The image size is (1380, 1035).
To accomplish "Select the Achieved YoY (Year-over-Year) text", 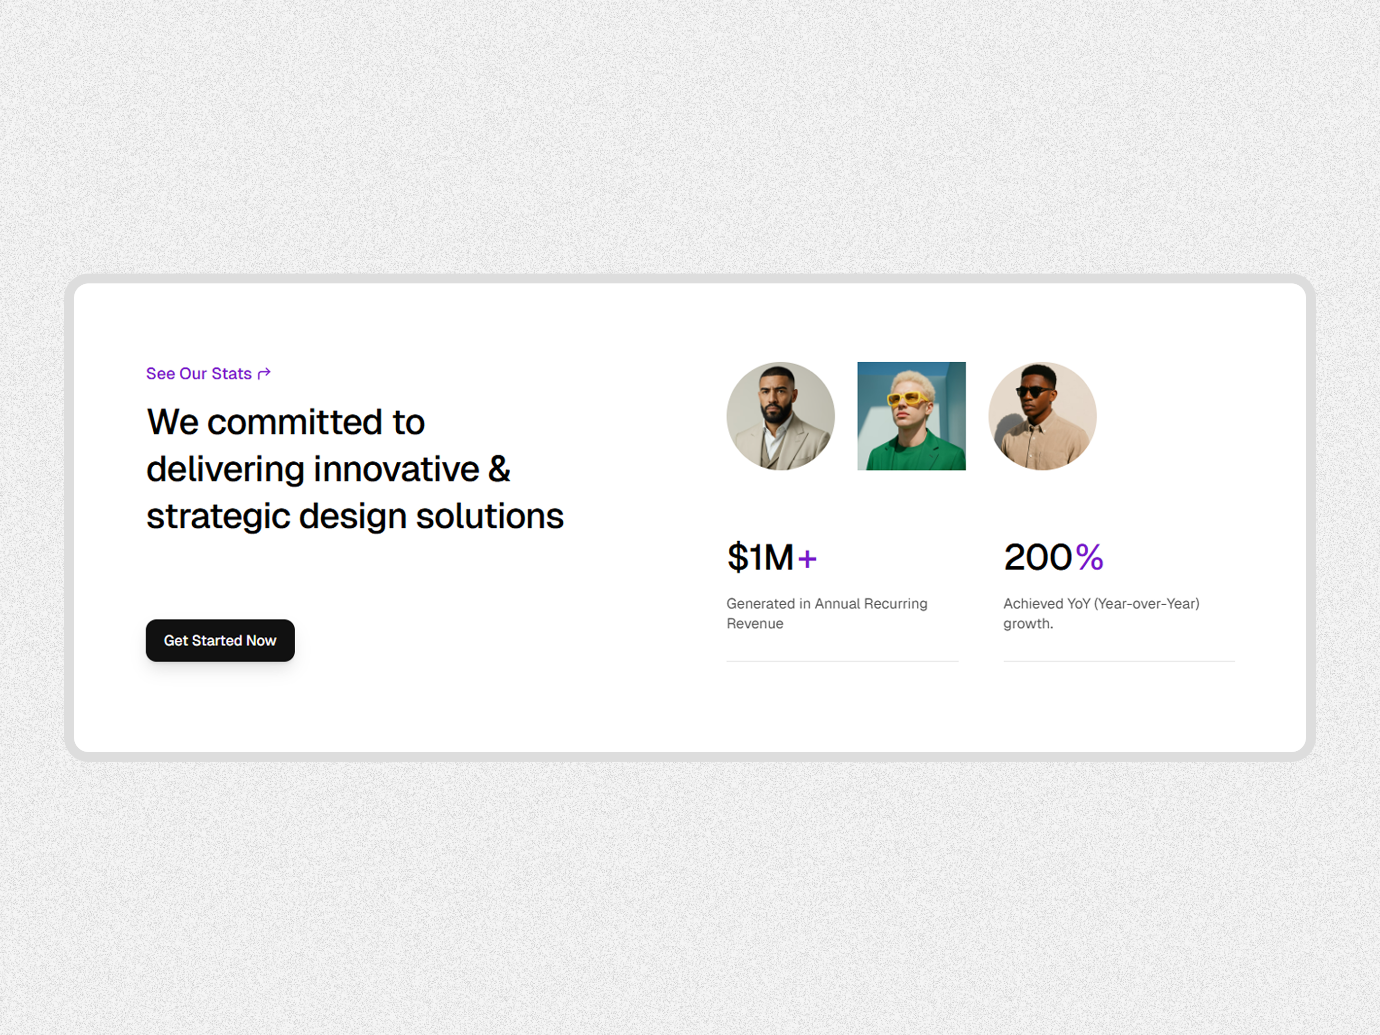I will (x=1101, y=604).
